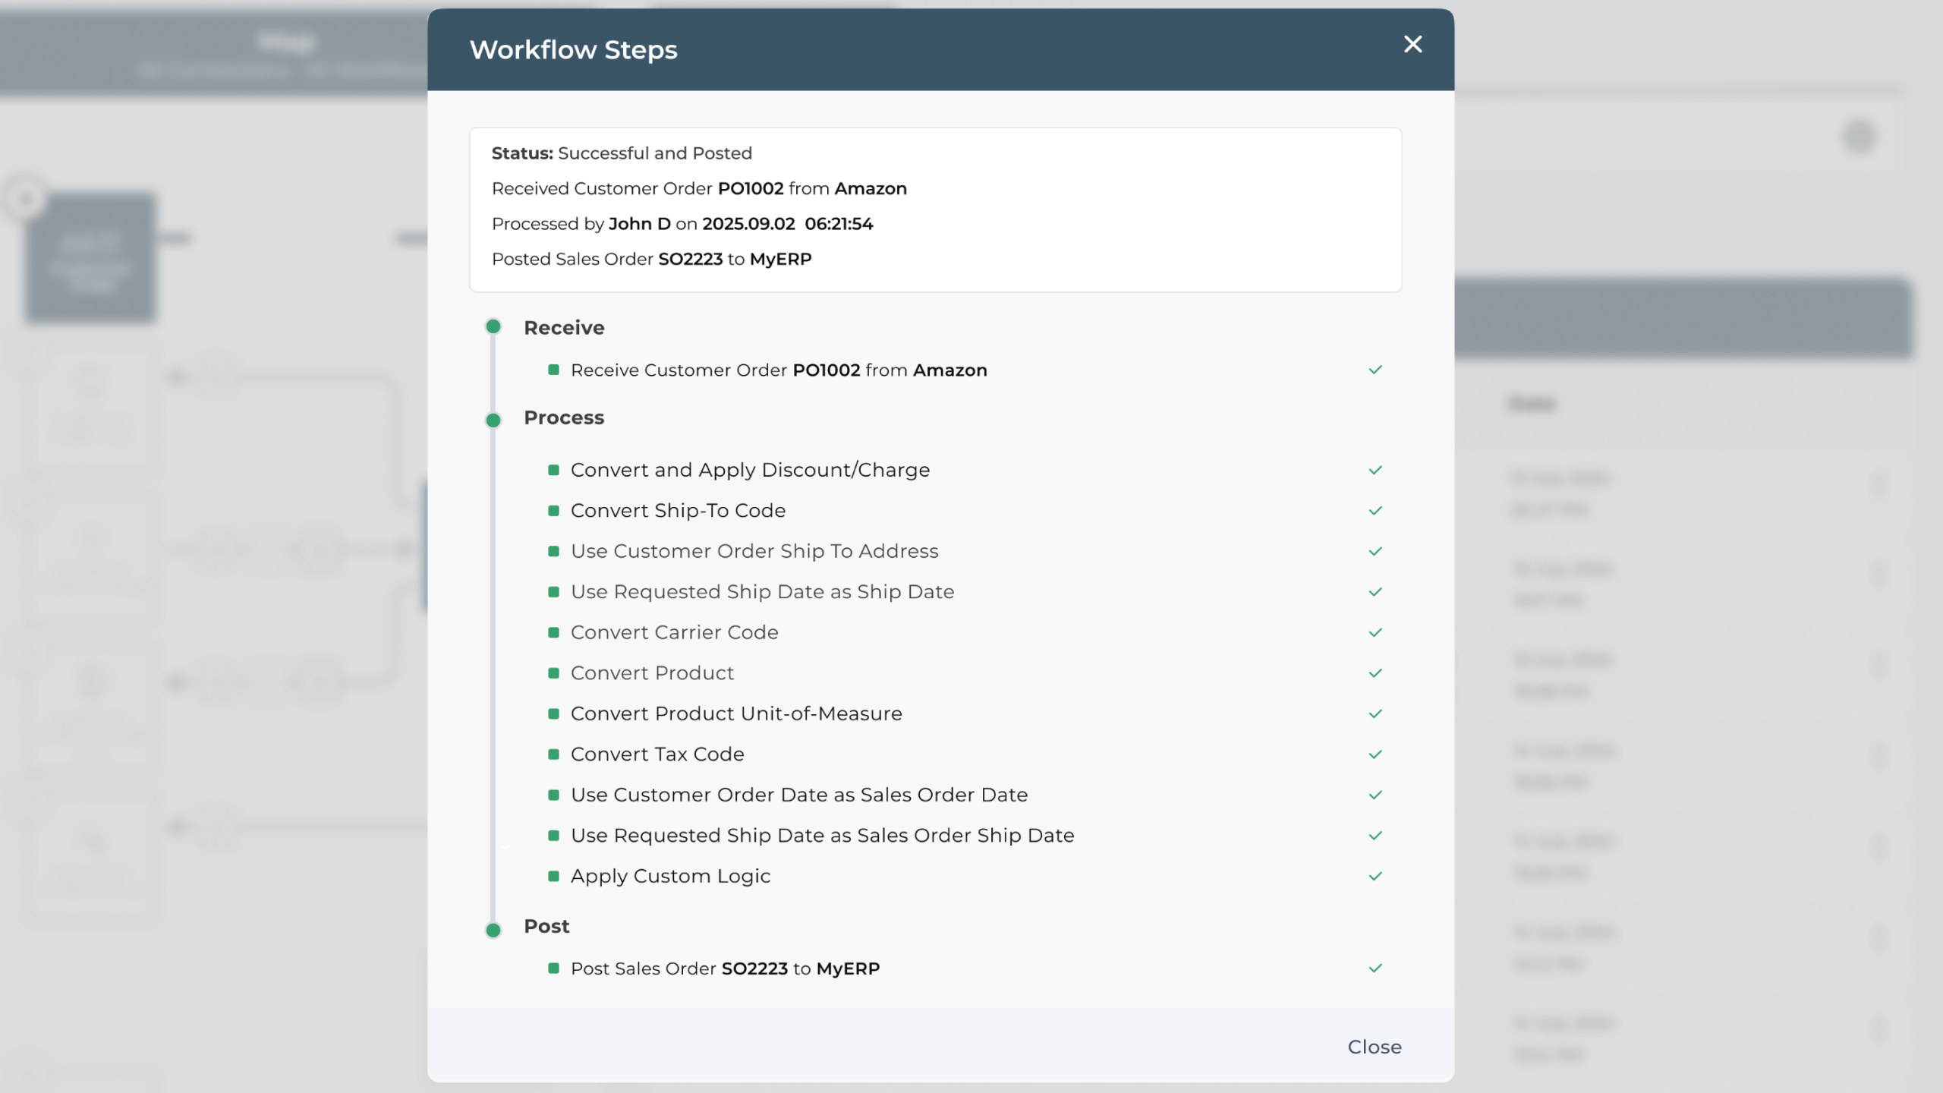Click 'Use Customer Order Ship To Address' step
The width and height of the screenshot is (1943, 1093).
754,551
